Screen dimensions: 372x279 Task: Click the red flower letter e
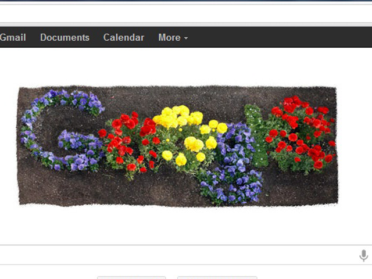(x=299, y=134)
